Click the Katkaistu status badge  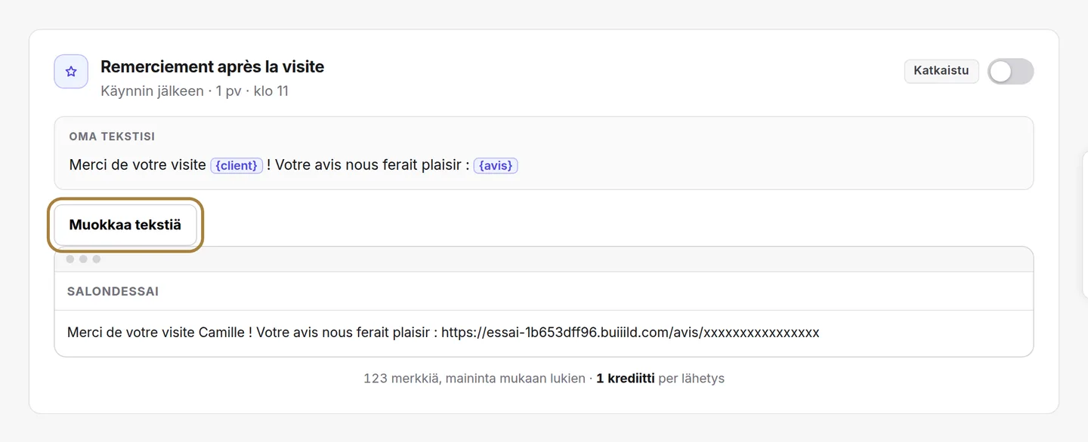click(941, 71)
